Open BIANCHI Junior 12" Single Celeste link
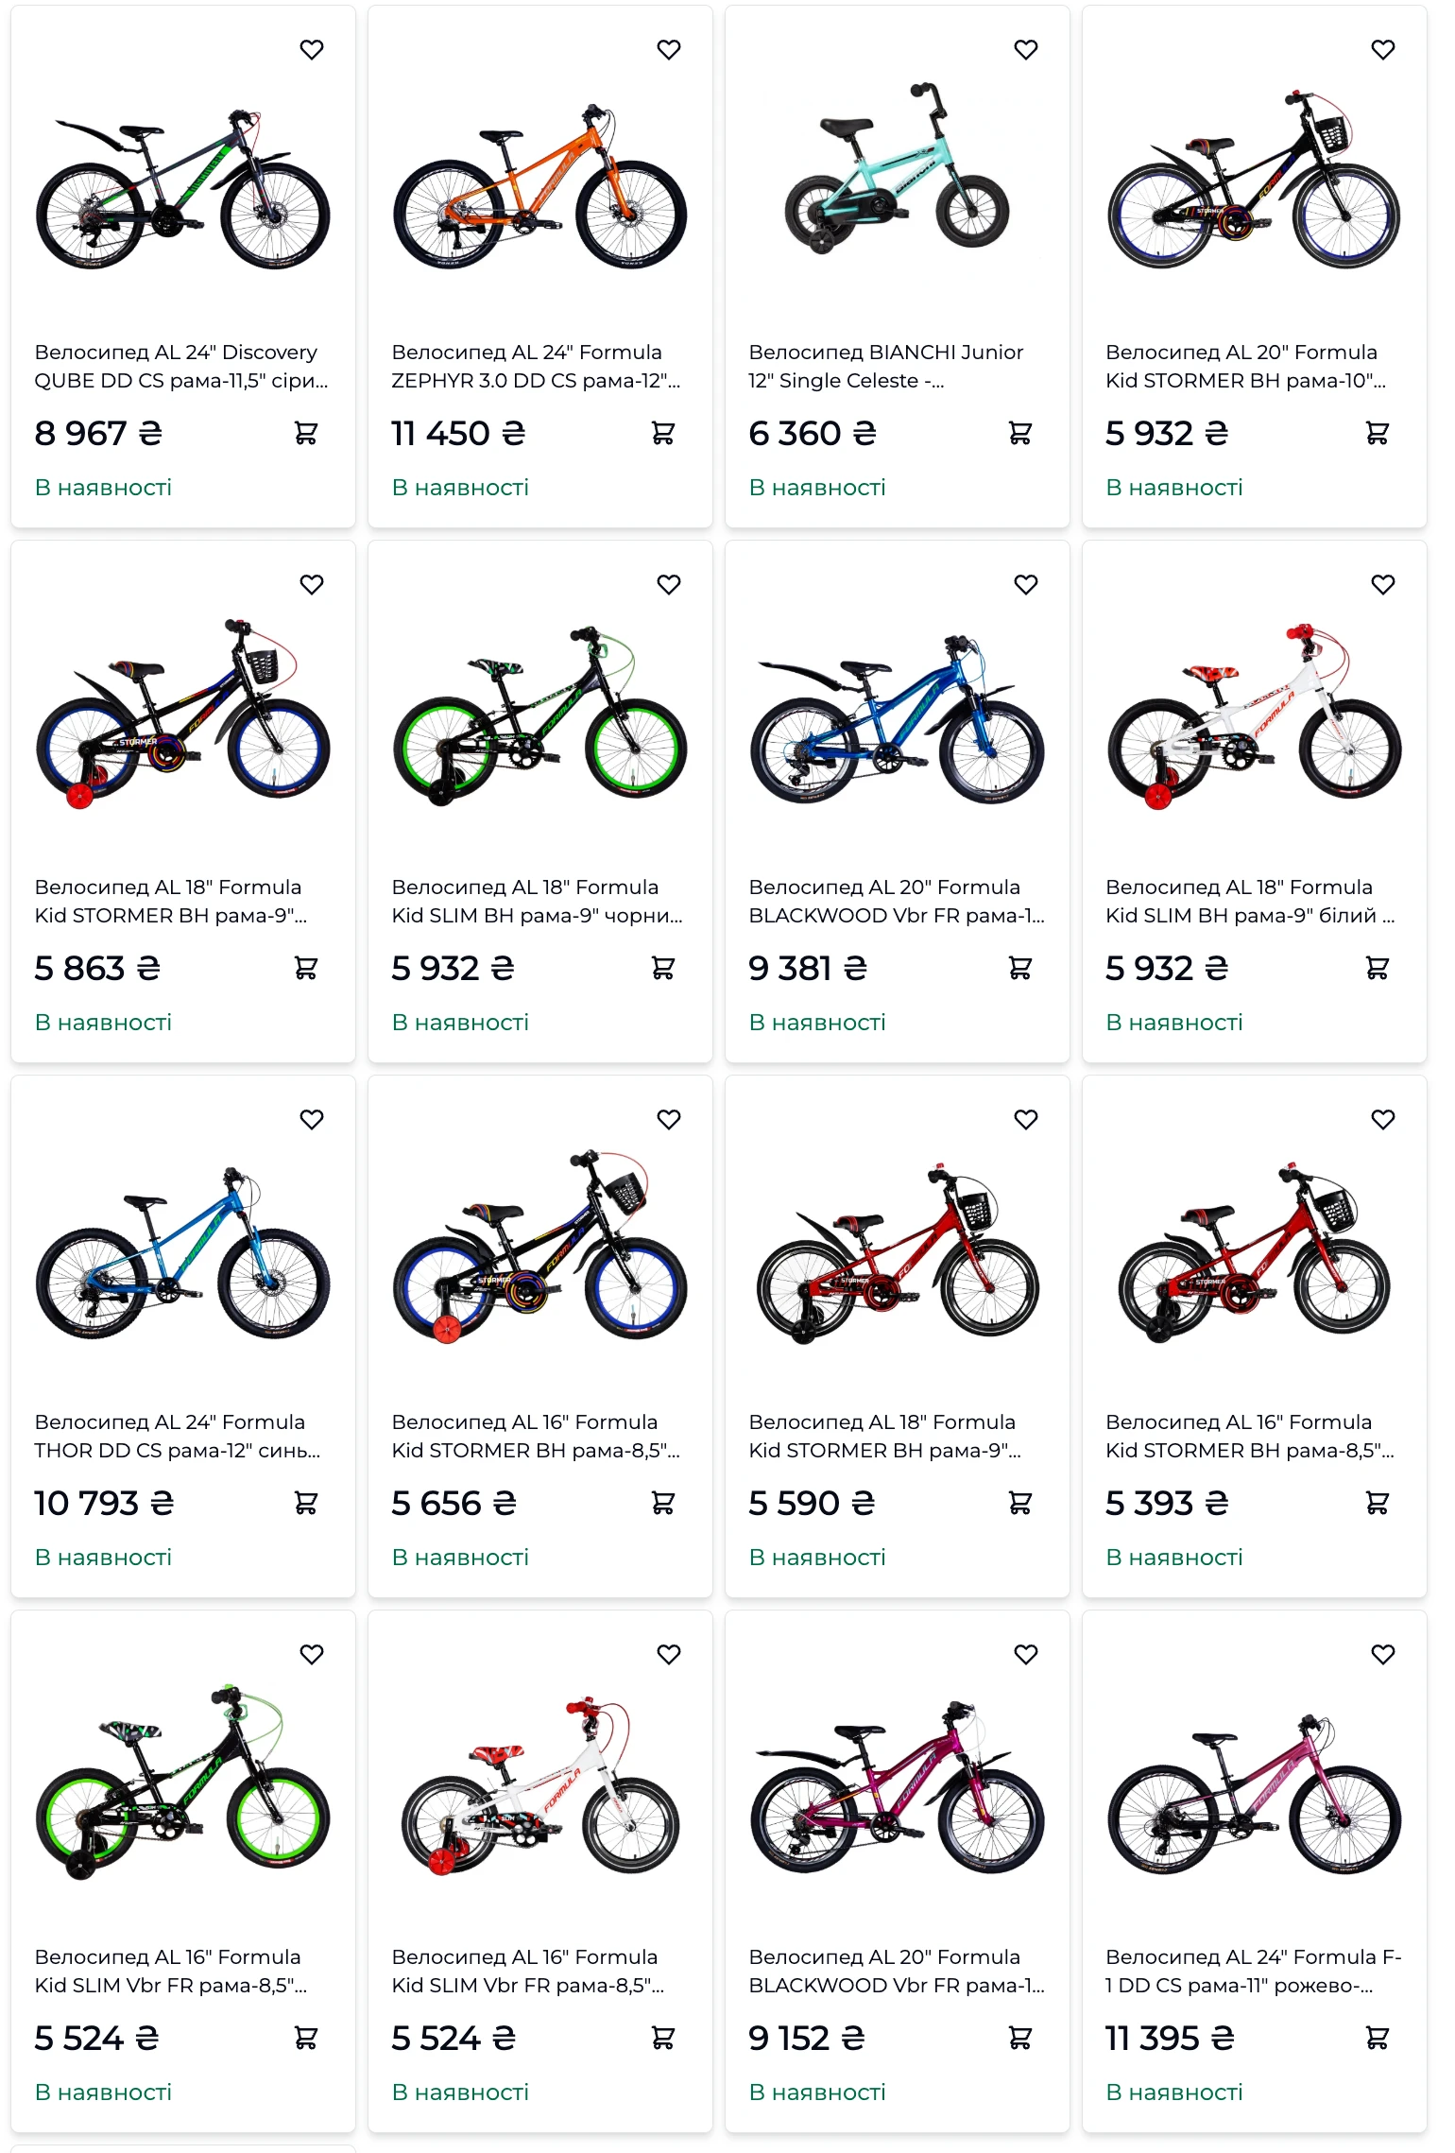 (886, 367)
